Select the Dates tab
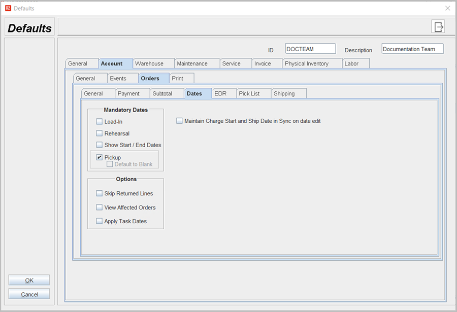This screenshot has width=457, height=312. point(198,93)
